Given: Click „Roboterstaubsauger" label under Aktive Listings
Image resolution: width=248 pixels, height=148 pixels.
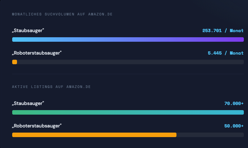Looking at the screenshot, I should (x=37, y=126).
